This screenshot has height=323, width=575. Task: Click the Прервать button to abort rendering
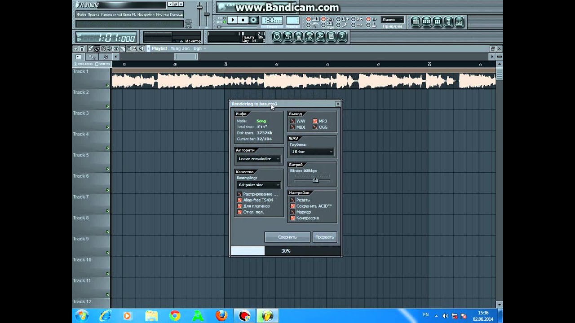[324, 237]
